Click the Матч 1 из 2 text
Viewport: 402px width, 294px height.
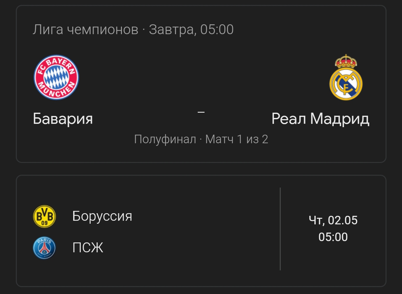click(237, 139)
